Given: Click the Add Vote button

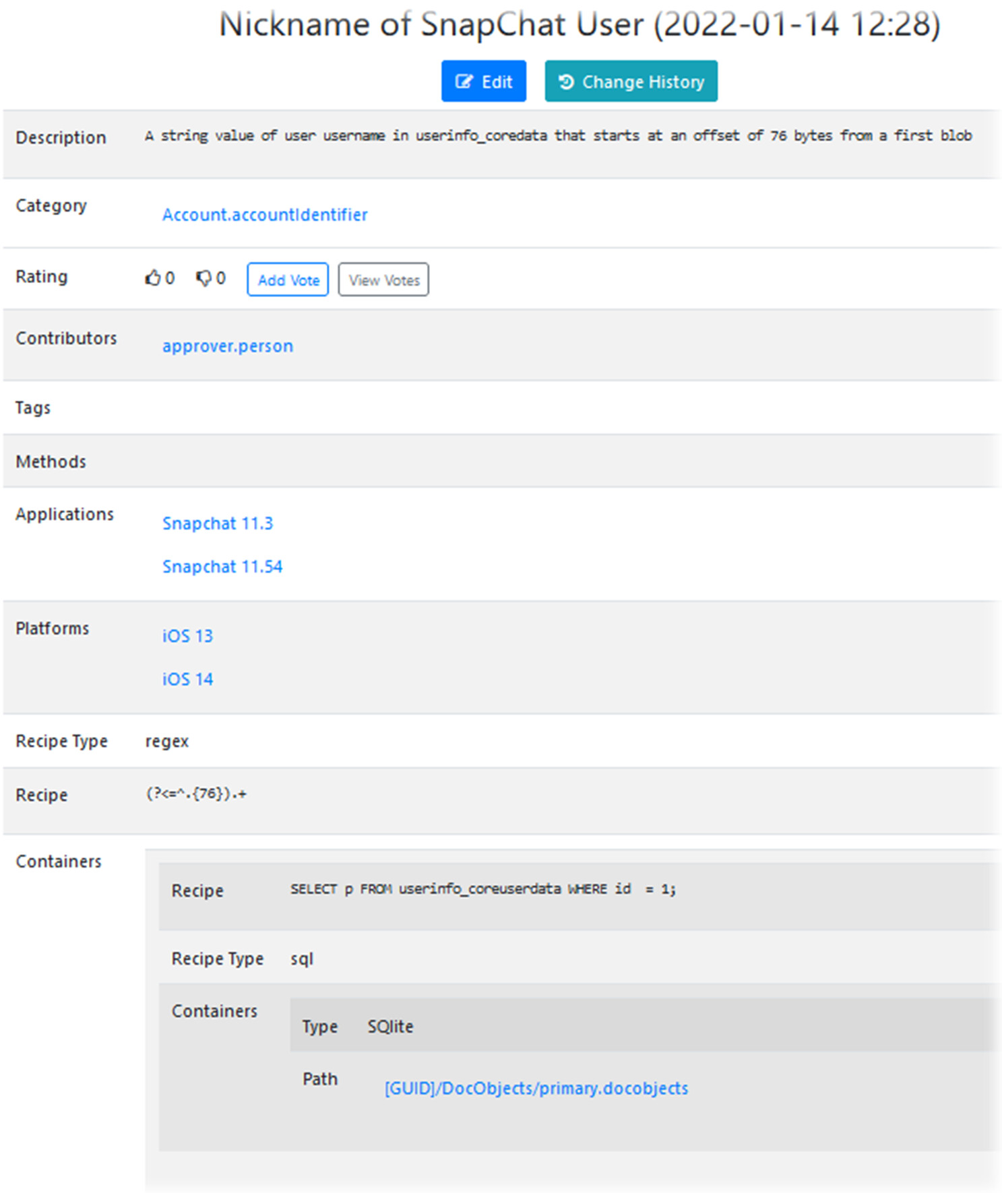Looking at the screenshot, I should pyautogui.click(x=288, y=280).
